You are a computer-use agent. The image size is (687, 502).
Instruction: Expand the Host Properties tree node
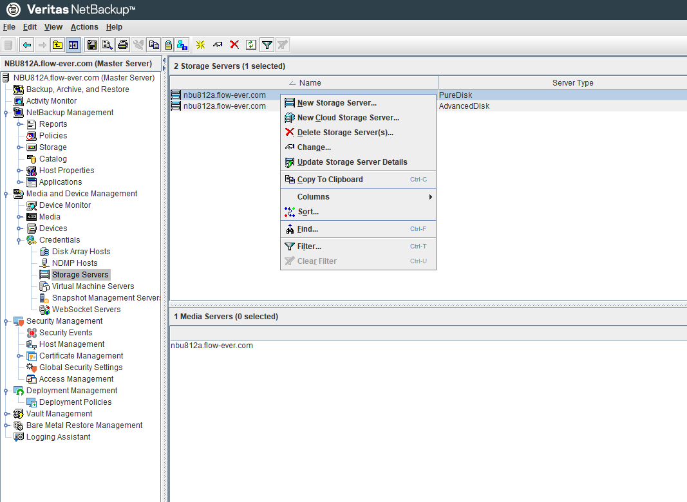19,171
